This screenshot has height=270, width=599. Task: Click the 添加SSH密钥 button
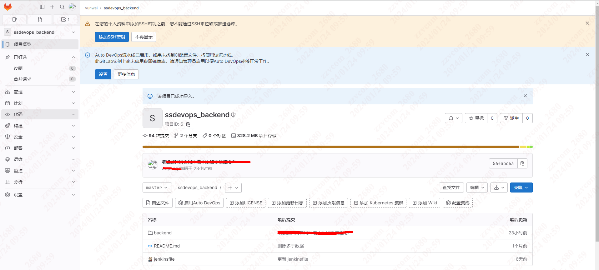point(112,37)
